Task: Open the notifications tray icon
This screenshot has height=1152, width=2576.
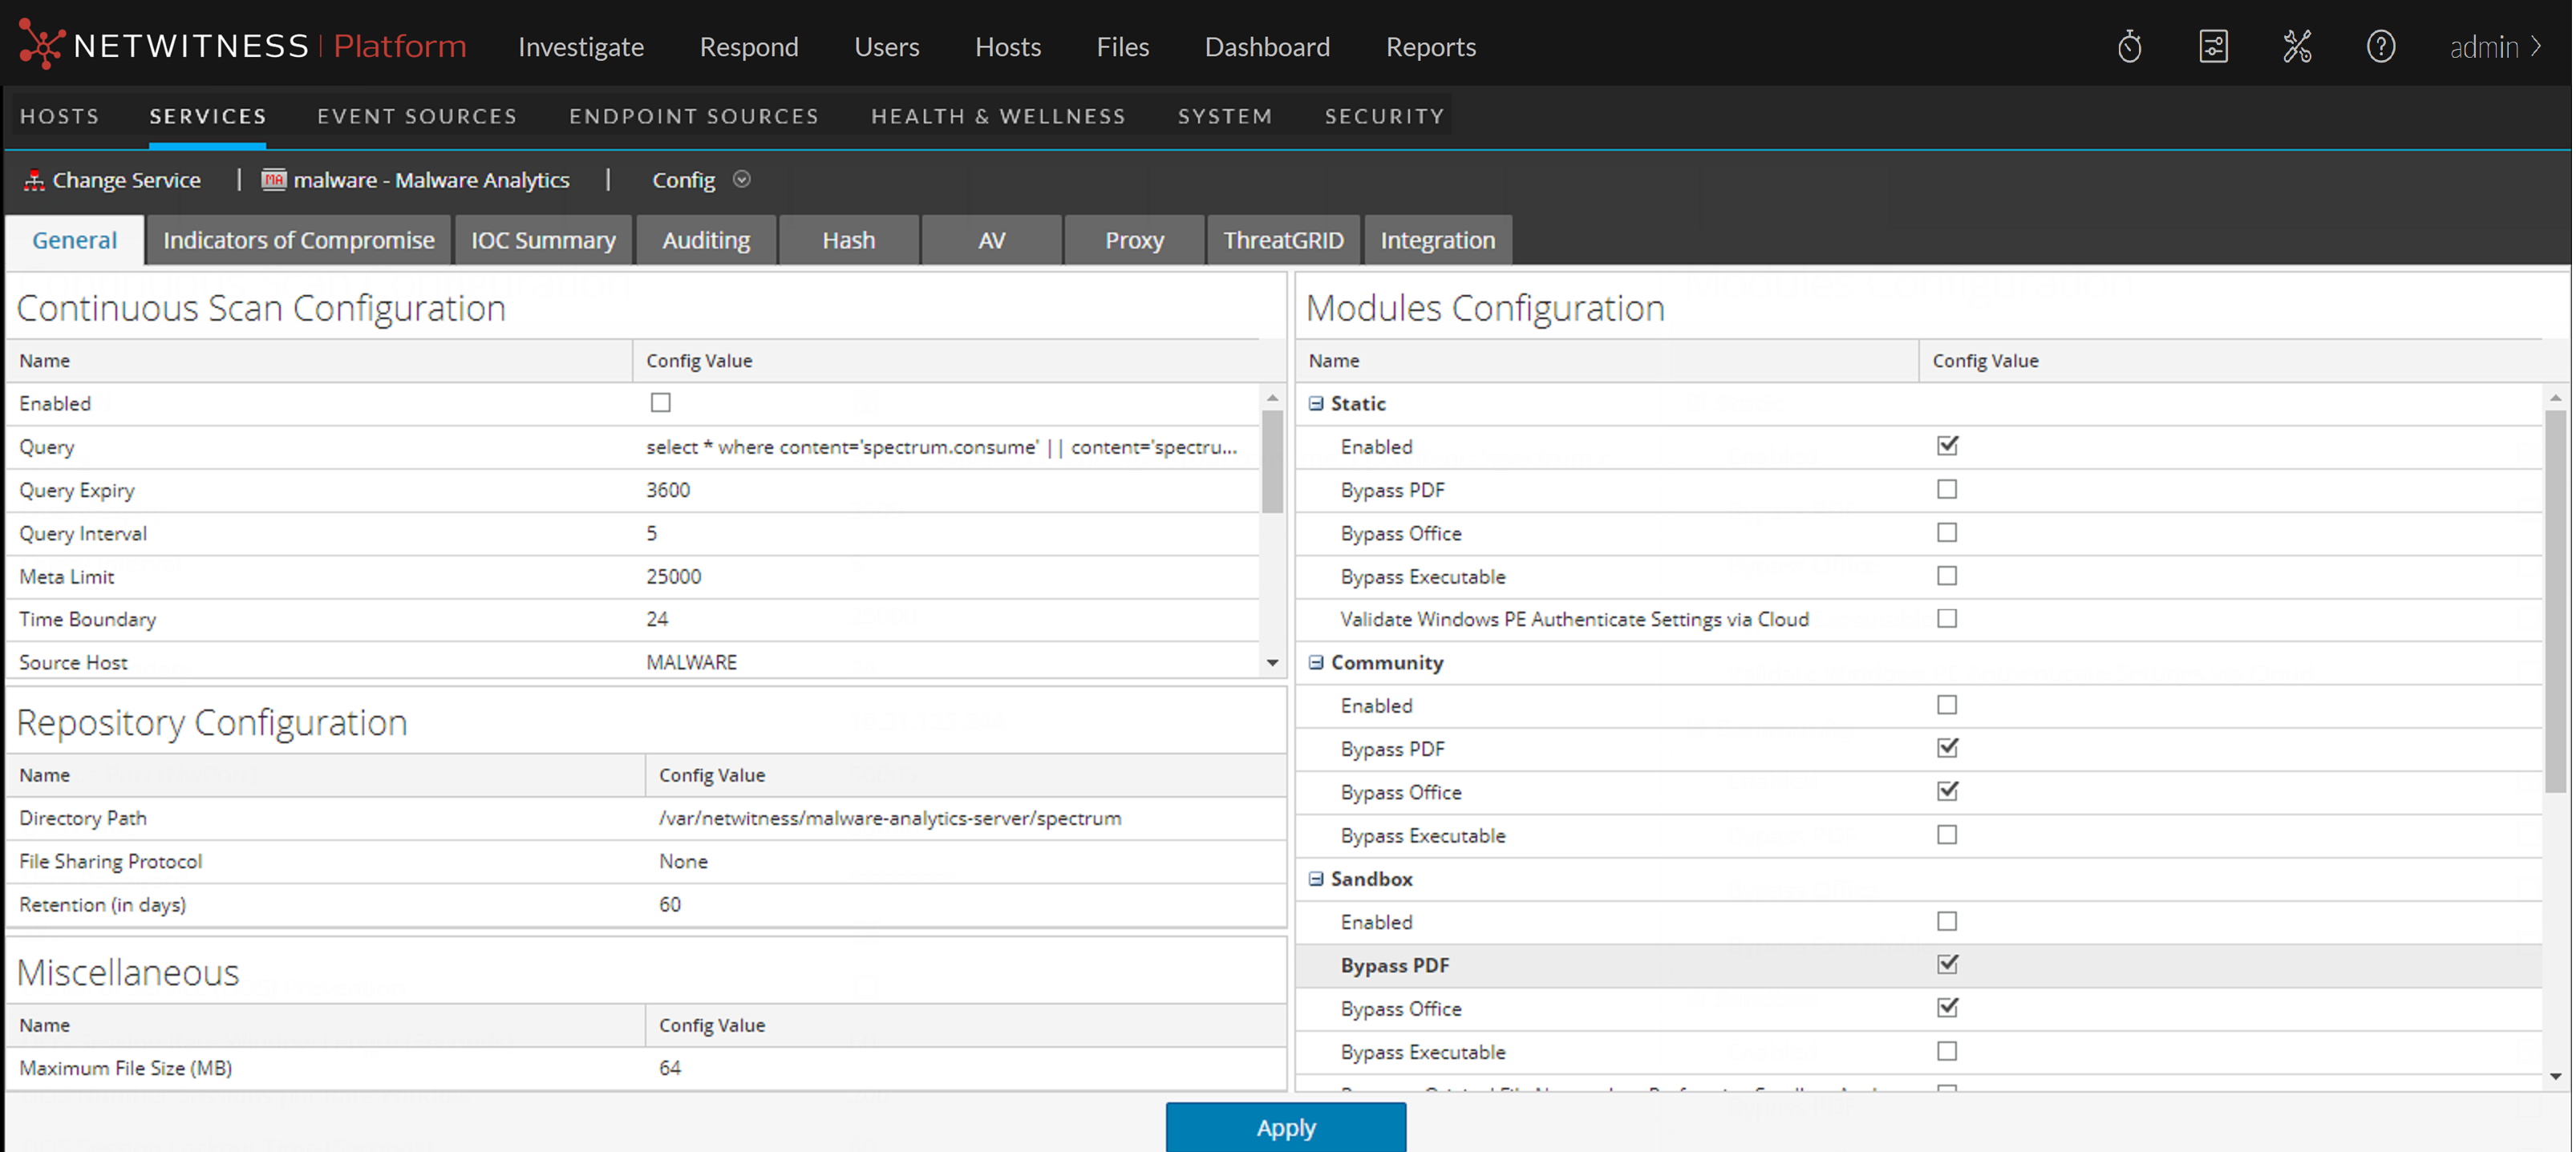Action: pos(2213,46)
